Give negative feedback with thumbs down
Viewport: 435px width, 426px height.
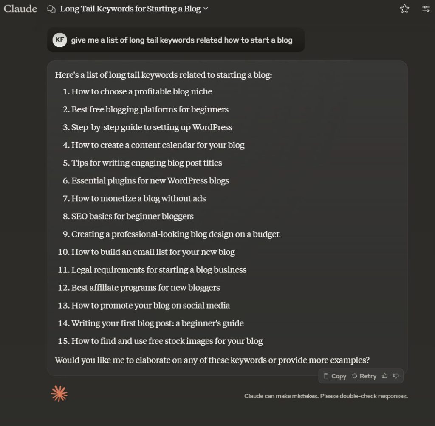(395, 376)
